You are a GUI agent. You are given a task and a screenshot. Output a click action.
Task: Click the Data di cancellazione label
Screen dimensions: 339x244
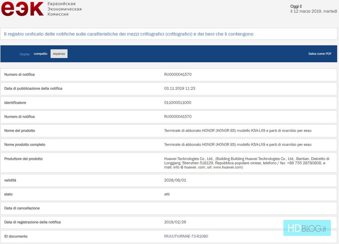tap(22, 208)
